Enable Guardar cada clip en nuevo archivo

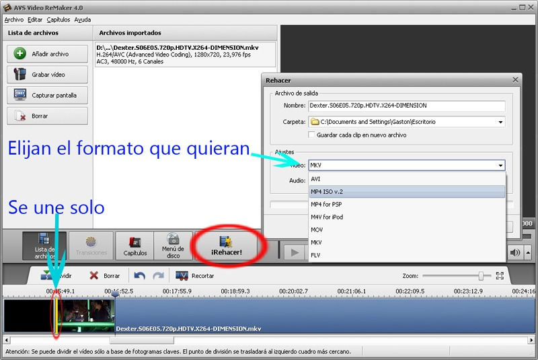coord(311,135)
